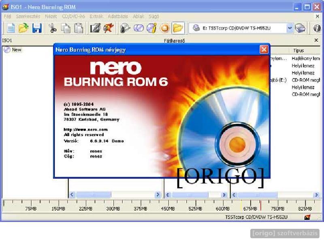Click the TSSTcorp CD/DVDW status bar text
The height and width of the screenshot is (243, 324).
click(256, 217)
